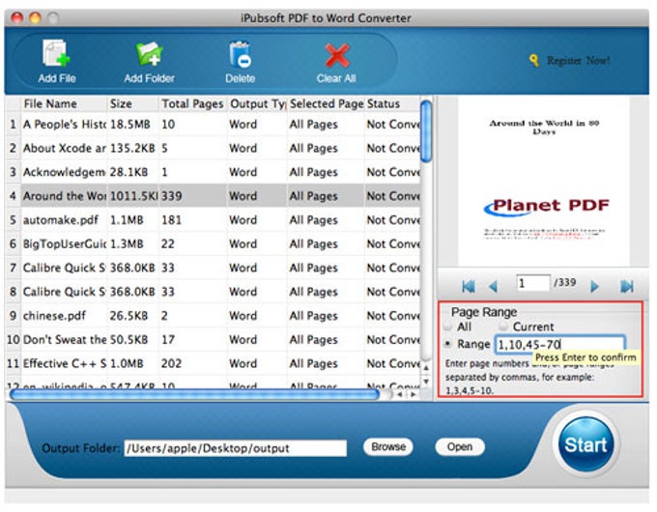Select the chinese.pdf file name

point(54,316)
